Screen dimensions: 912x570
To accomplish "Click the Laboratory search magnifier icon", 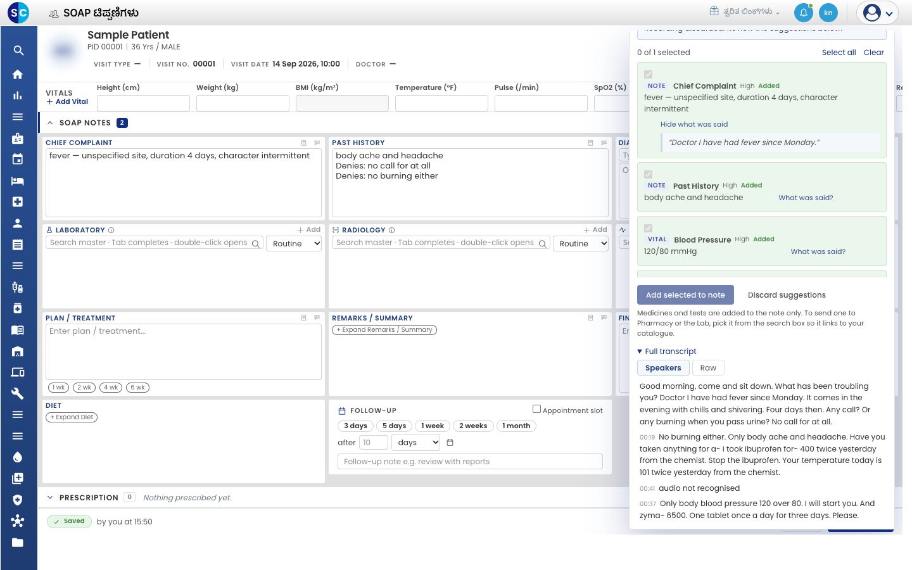I will tap(256, 244).
